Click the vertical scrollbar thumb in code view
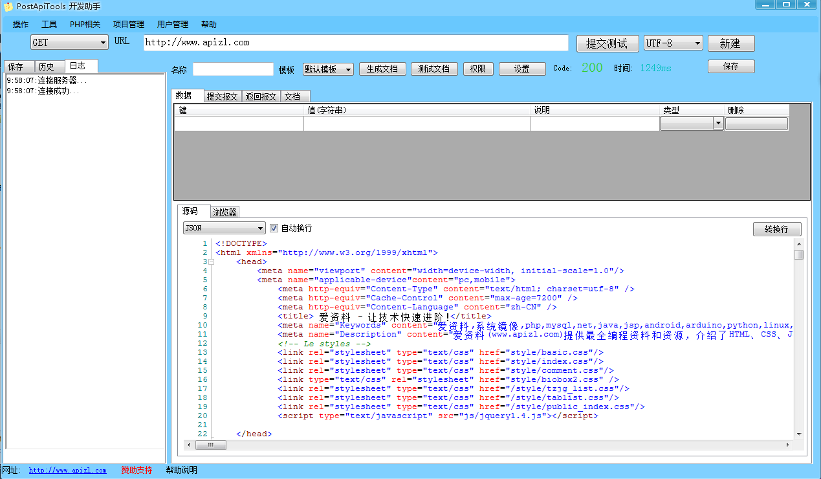821x479 pixels. (x=799, y=254)
